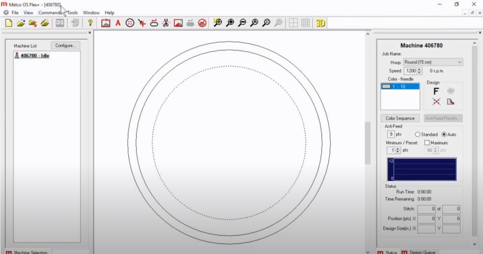
Task: Click the grid display toolbar icon
Action: 305,23
